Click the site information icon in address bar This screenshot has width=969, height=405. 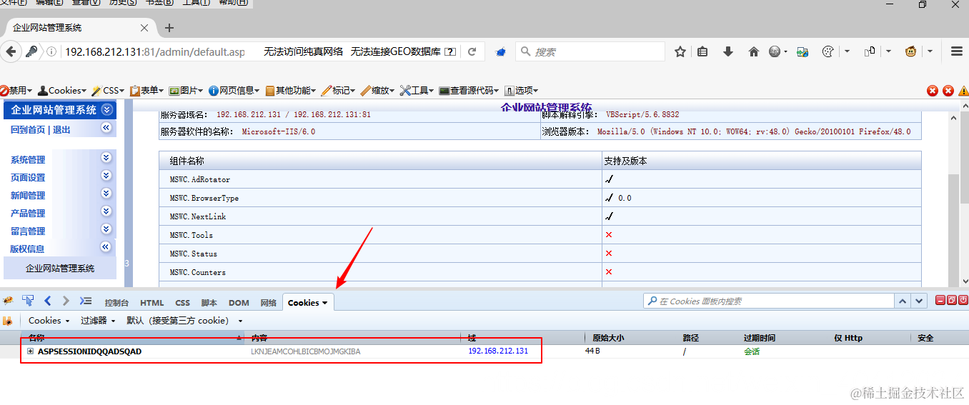click(x=51, y=51)
